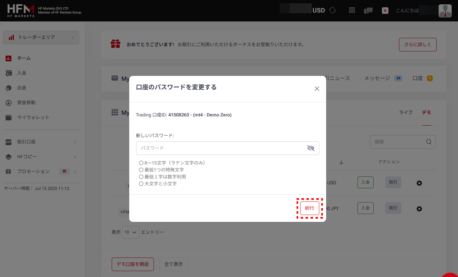The image size is (458, 277).
Task: Click the アクション column header
Action: (389, 162)
